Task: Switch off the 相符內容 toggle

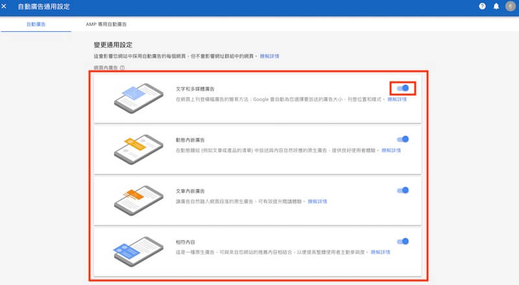Action: tap(403, 241)
